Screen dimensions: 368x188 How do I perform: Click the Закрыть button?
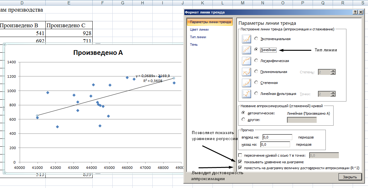coord(350,177)
